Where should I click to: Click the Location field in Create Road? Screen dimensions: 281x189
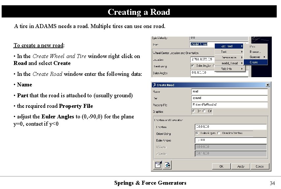pos(231,127)
